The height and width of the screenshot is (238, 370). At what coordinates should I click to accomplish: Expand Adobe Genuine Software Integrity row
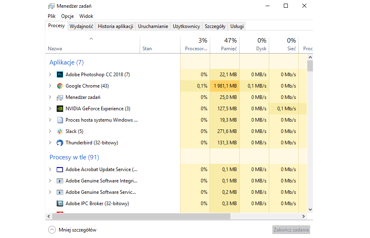point(50,180)
